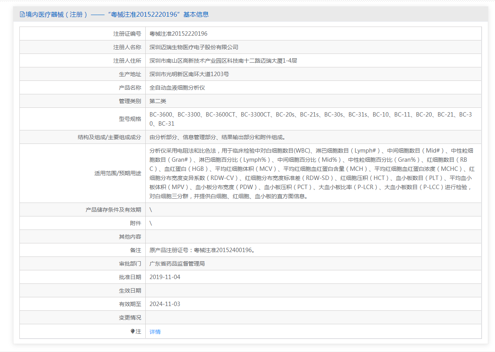Click the 结构及组成/主要组成成分 label

[109, 137]
